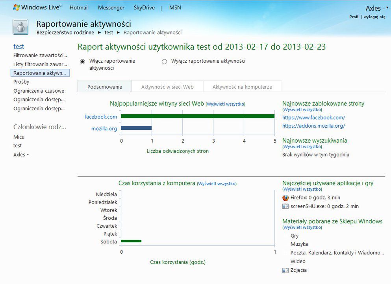Go to Bezpieczeństwo rodzinne breadcrumb

click(x=65, y=32)
